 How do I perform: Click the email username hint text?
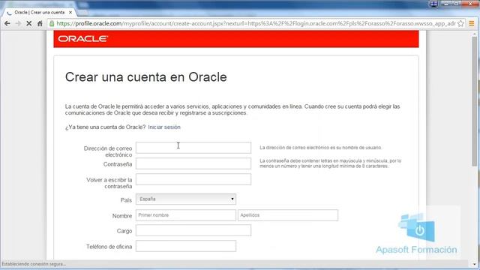[320, 148]
